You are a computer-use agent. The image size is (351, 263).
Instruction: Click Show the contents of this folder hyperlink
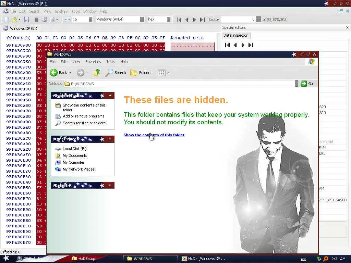coord(154,135)
